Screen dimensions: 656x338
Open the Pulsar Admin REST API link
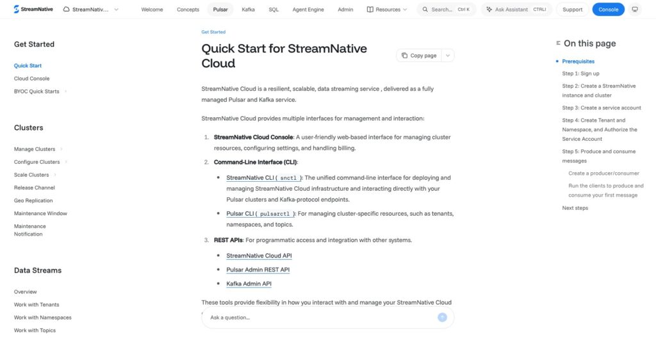pos(258,270)
